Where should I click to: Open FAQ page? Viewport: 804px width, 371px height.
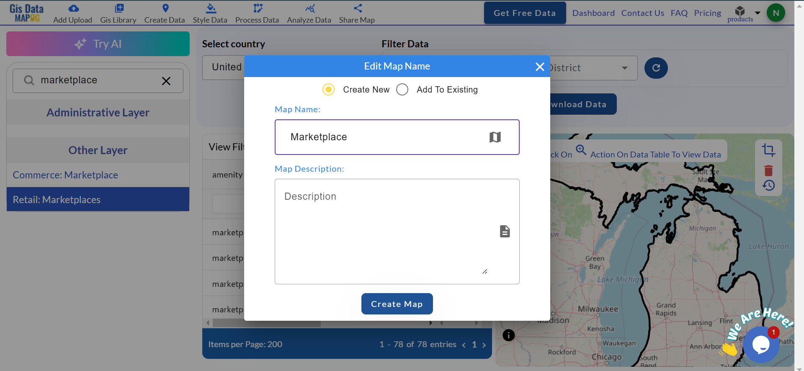[679, 13]
